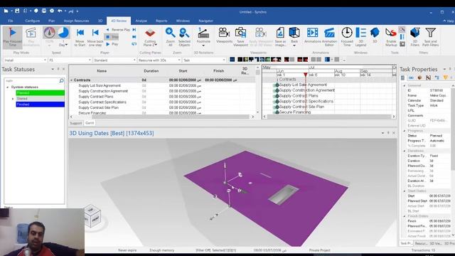
Task: Select the blue Finished status swatch
Action: [x=41, y=105]
